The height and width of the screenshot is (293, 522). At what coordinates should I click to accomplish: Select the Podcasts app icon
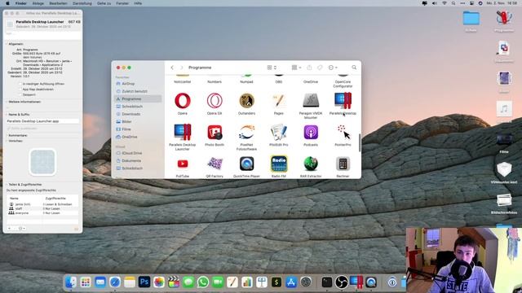(311, 132)
